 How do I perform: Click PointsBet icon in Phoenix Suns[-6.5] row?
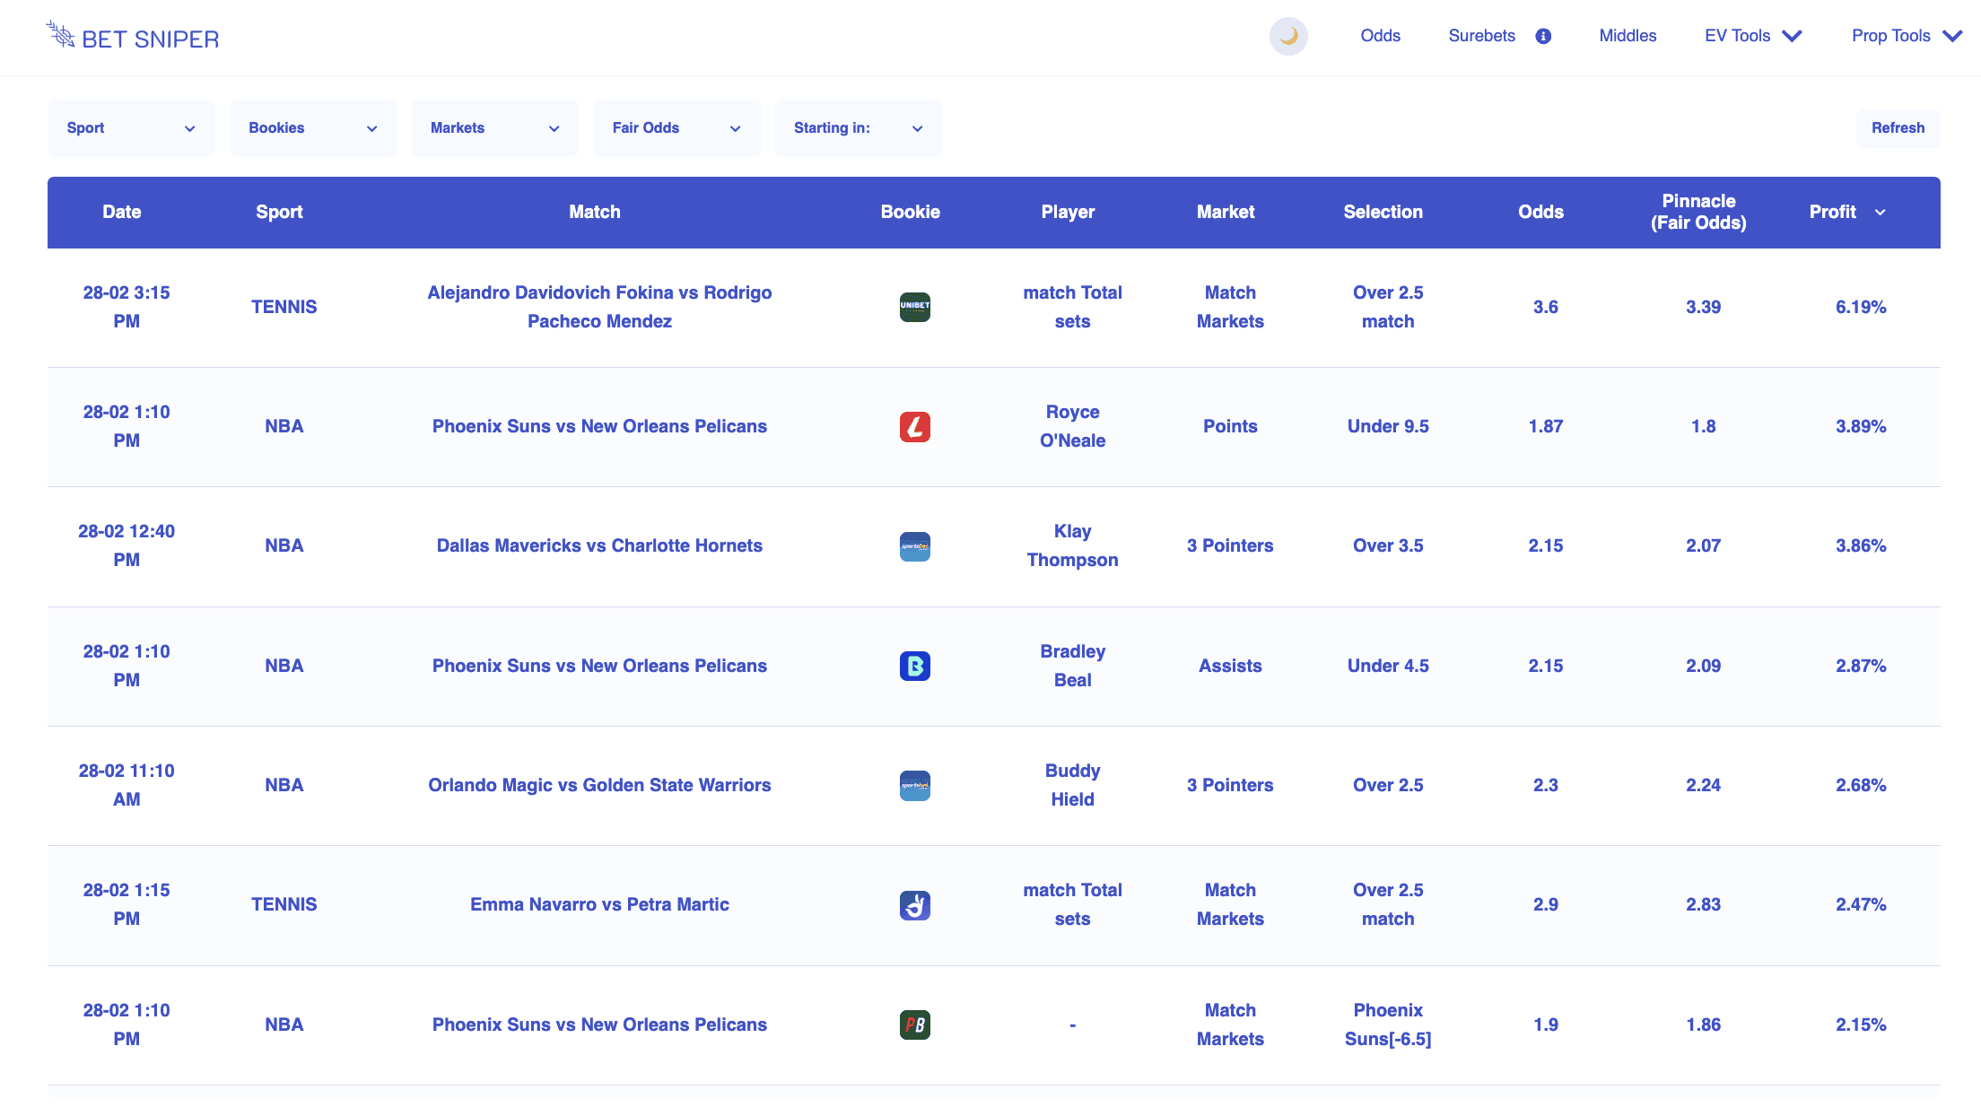coord(915,1024)
